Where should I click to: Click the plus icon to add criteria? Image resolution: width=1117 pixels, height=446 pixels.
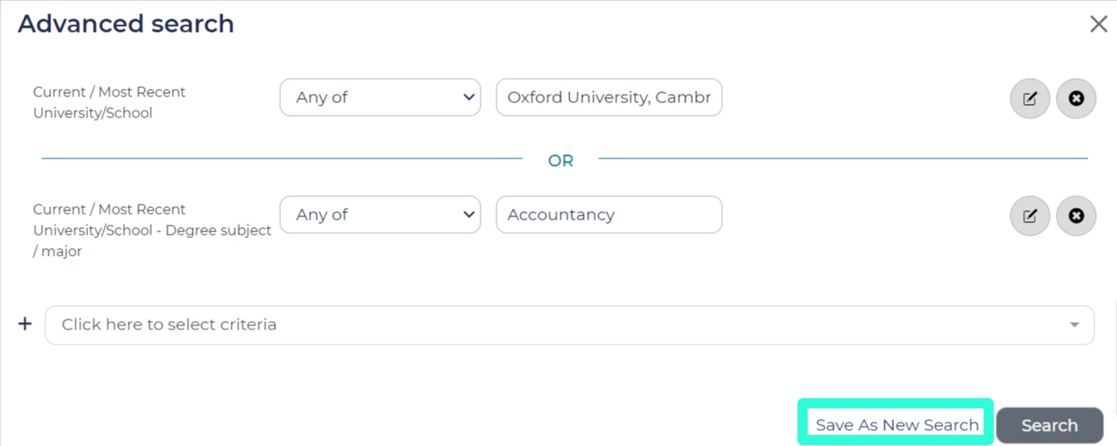pyautogui.click(x=25, y=324)
